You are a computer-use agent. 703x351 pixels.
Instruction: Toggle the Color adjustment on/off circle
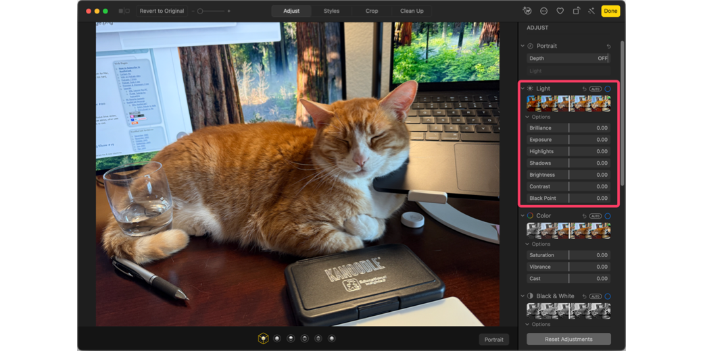point(608,216)
